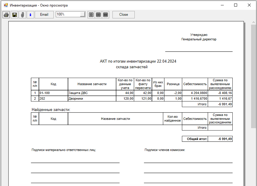
Task: Click the Print icon in the toolbar
Action: coord(6,15)
